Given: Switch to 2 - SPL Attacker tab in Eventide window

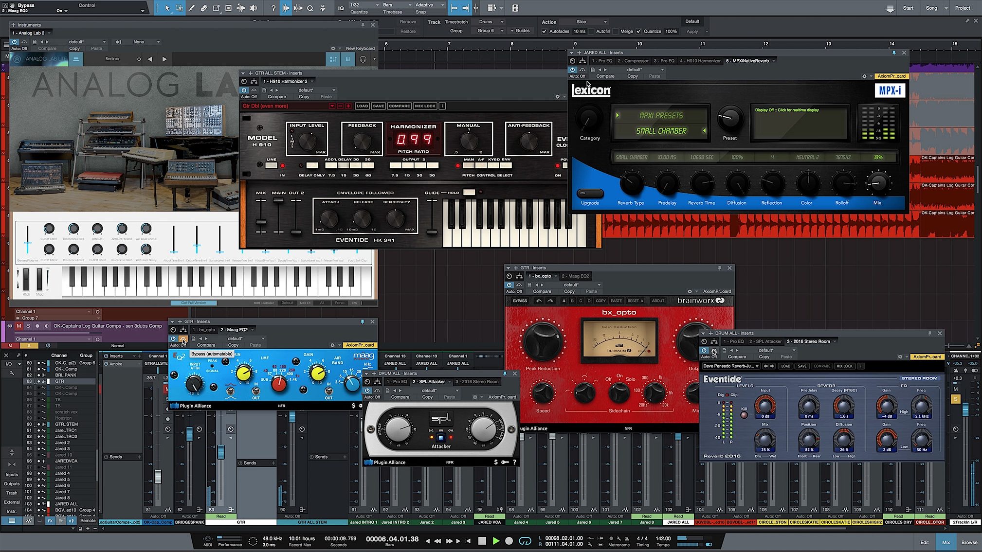Looking at the screenshot, I should coord(765,341).
